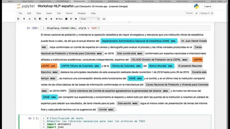Click the Como miembros del Comité de expertos entity

[119, 91]
